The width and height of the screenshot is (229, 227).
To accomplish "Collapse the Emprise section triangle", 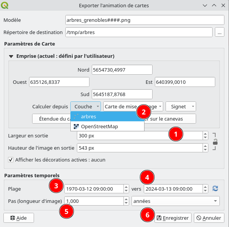I will point(11,56).
